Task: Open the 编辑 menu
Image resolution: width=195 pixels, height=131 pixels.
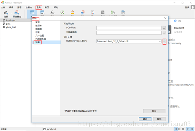Action: pyautogui.click(x=11, y=7)
